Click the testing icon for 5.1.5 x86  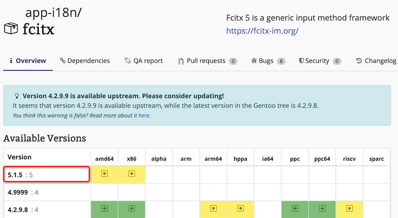click(131, 174)
